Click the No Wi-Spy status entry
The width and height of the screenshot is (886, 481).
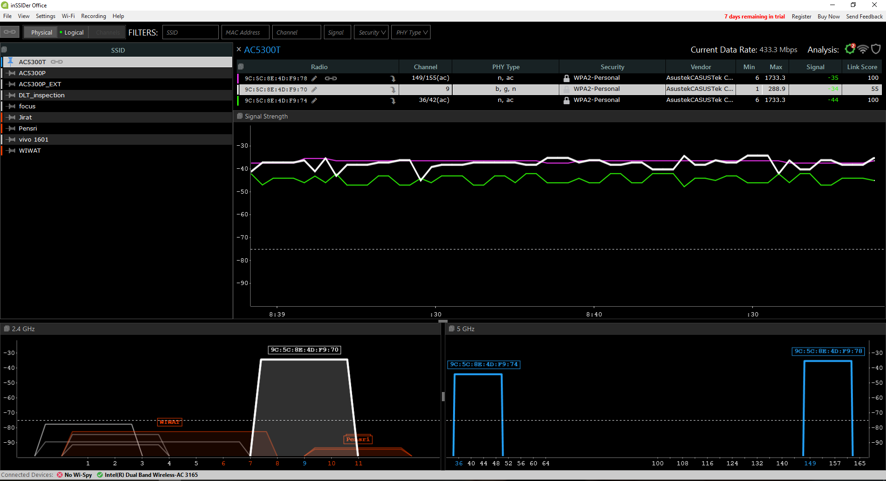(x=74, y=475)
